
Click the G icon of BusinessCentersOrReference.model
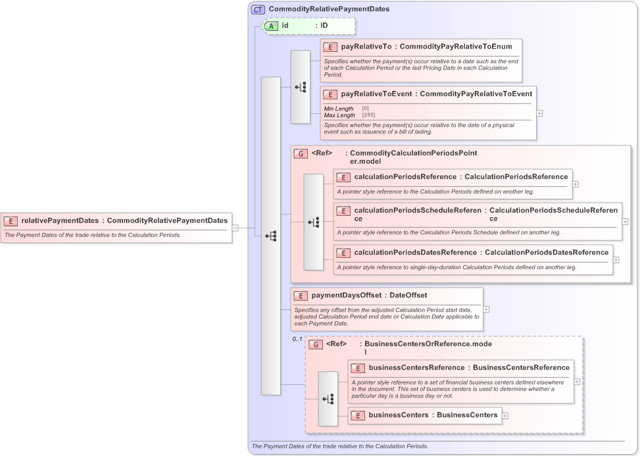click(x=316, y=345)
